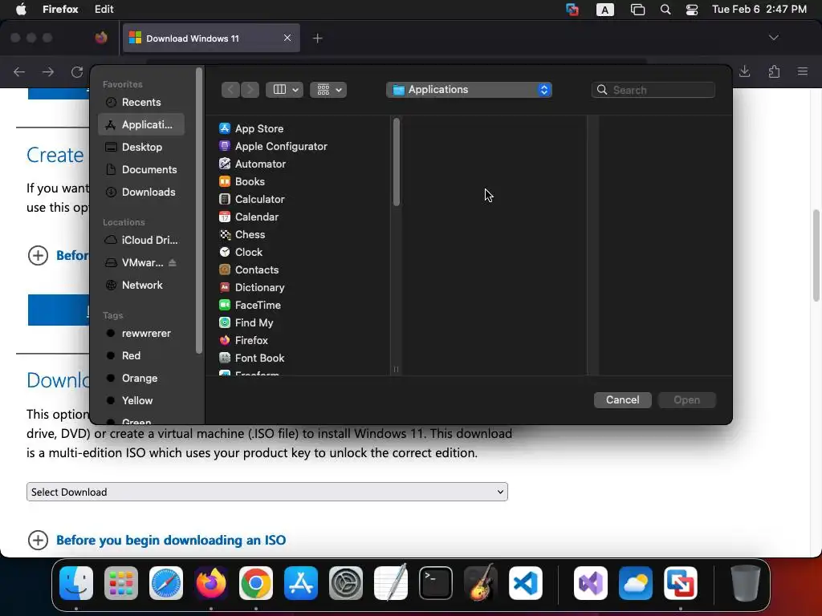Open the Firefox hamburger menu
Viewport: 822px width, 616px height.
pos(803,71)
